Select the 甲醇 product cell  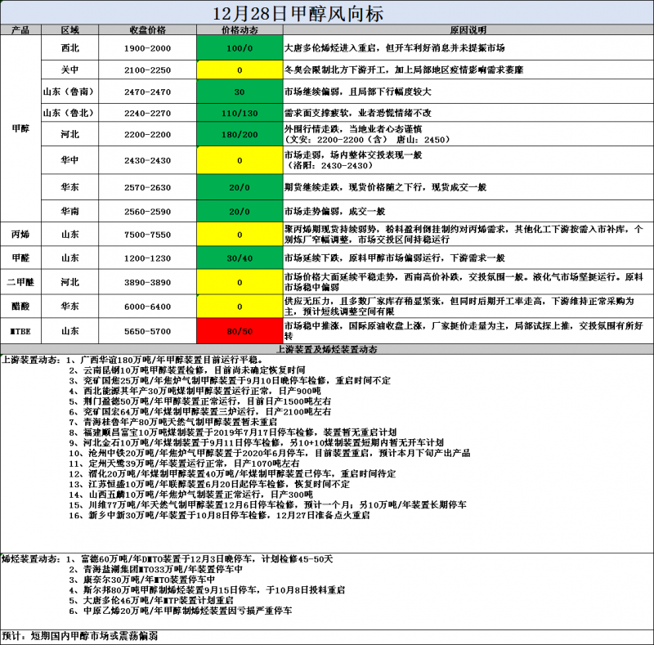pos(20,128)
